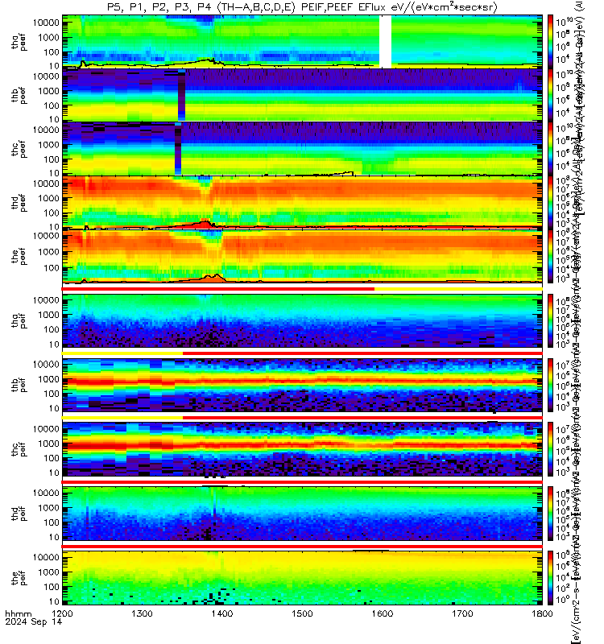Image resolution: width=604 pixels, height=644 pixels.
Task: Click the red status bar above the peif panel
Action: [303, 547]
